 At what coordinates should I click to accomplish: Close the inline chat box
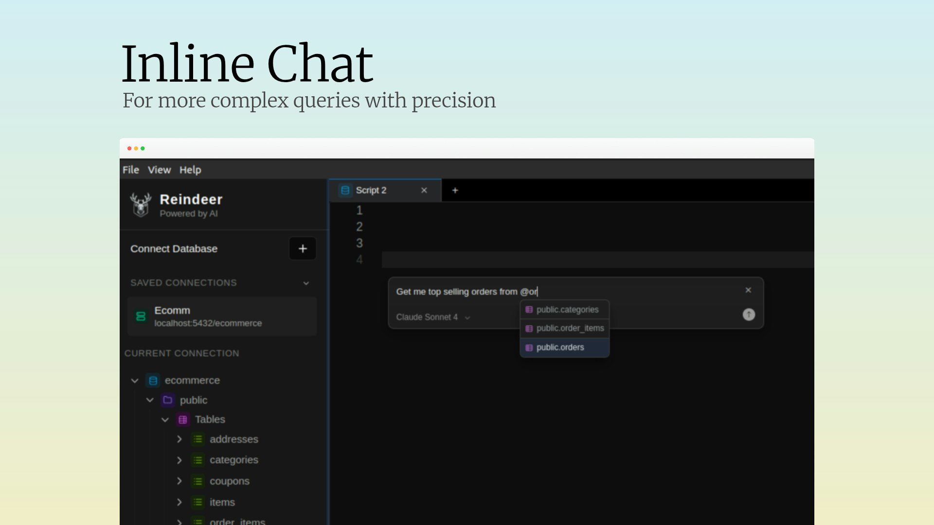click(x=748, y=290)
